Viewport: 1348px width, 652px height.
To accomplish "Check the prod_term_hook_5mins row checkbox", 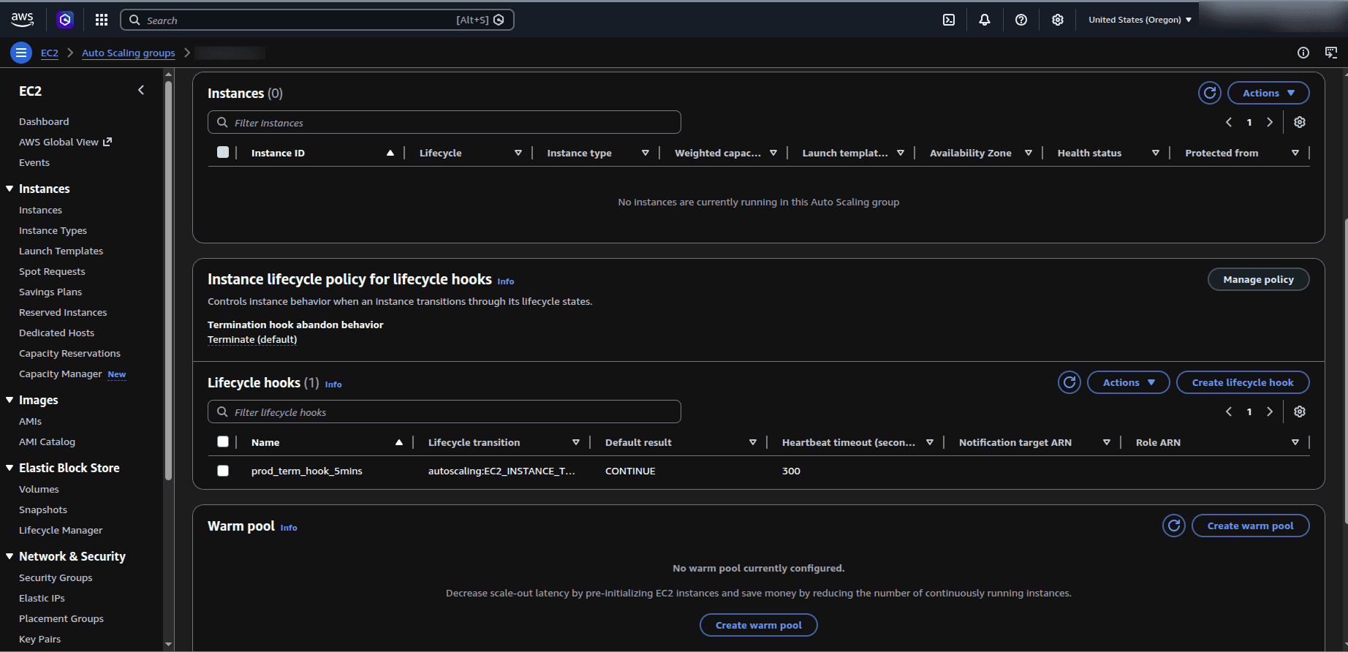I will tap(223, 471).
